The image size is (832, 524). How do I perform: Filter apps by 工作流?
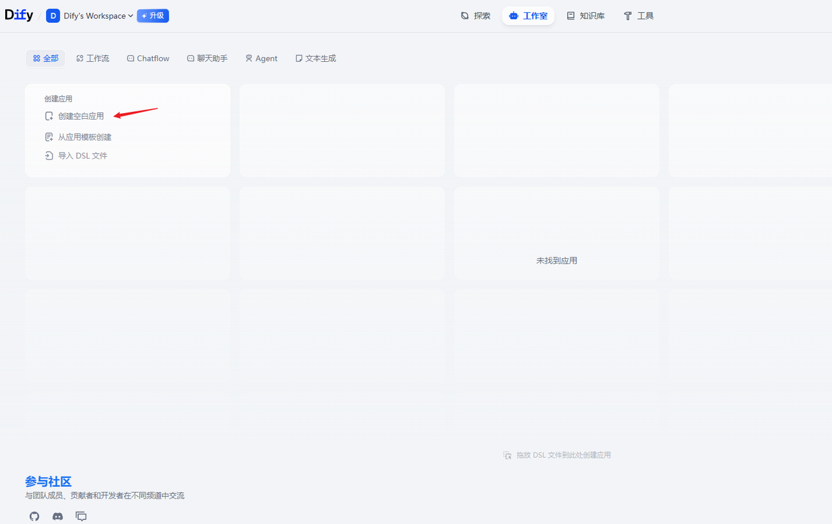pyautogui.click(x=93, y=59)
